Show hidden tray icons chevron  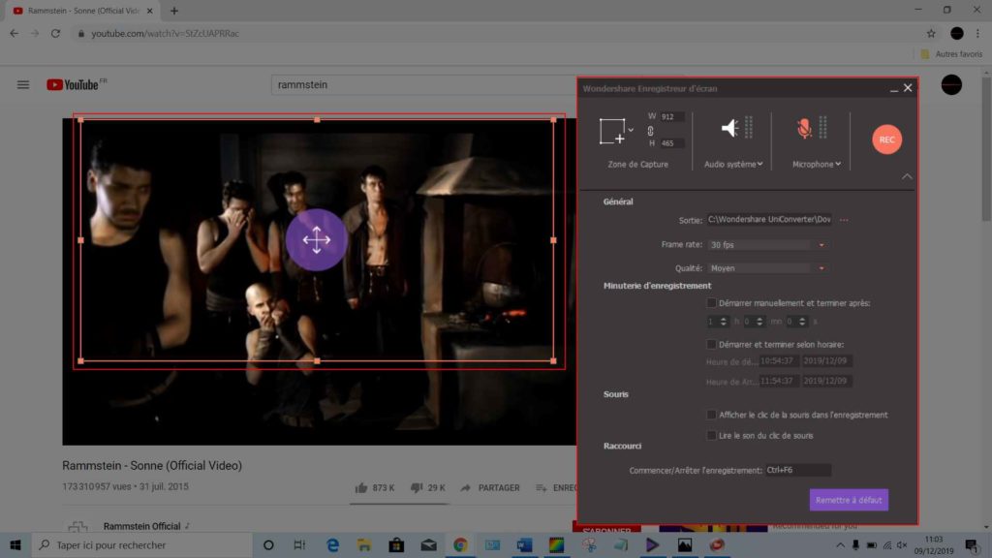click(x=840, y=544)
